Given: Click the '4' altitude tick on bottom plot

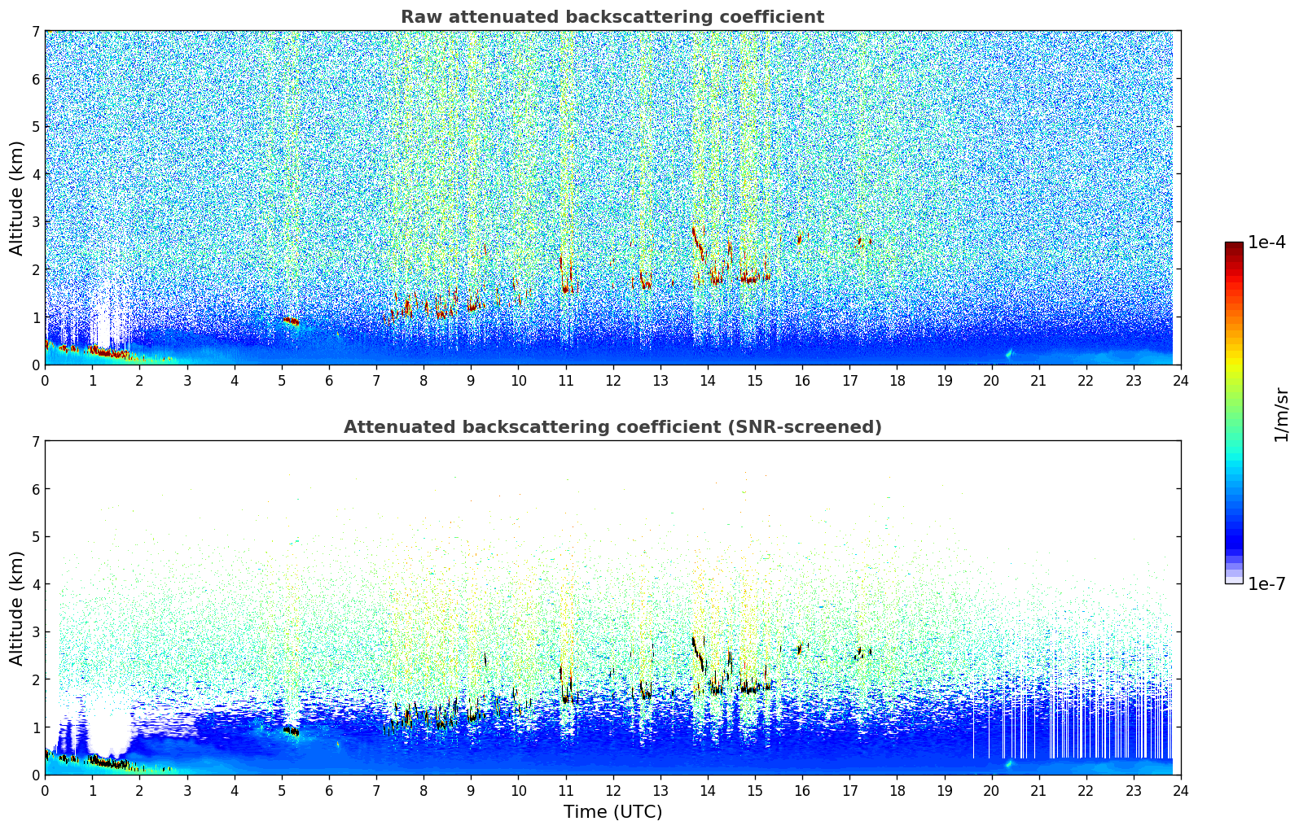Looking at the screenshot, I should [x=35, y=584].
